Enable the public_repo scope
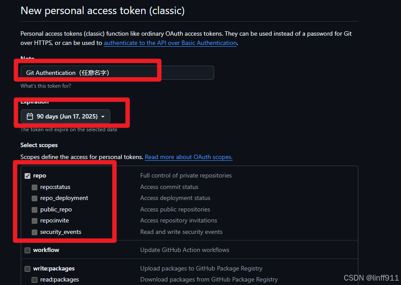 click(34, 209)
